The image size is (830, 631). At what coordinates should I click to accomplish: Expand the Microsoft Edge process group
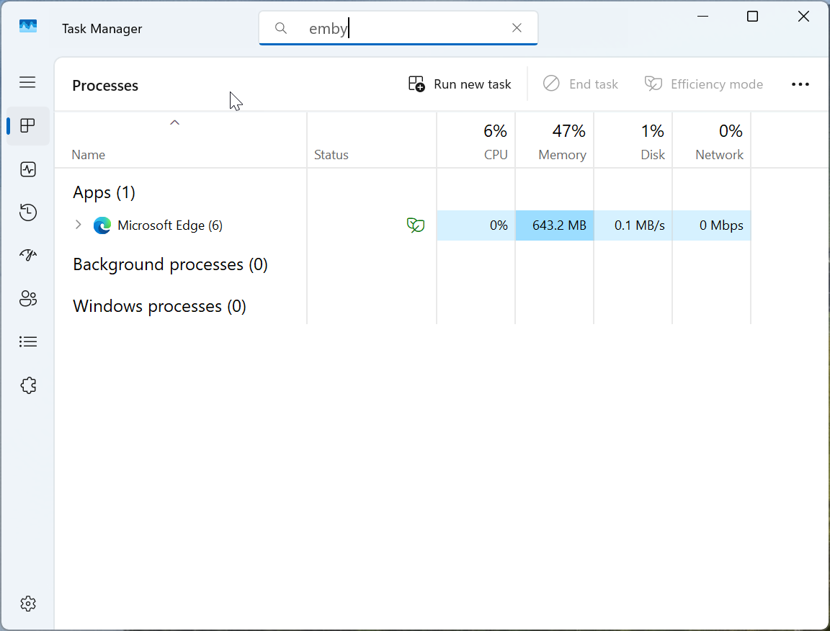[79, 225]
